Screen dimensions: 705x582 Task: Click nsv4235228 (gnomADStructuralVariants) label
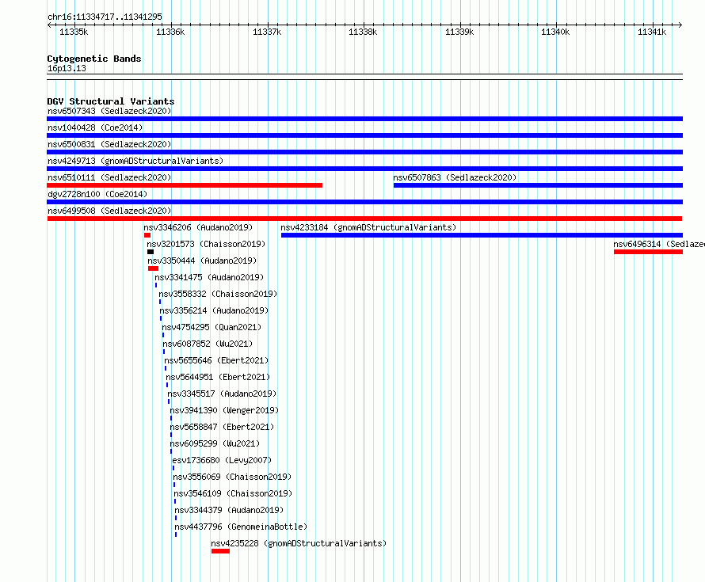[x=299, y=543]
